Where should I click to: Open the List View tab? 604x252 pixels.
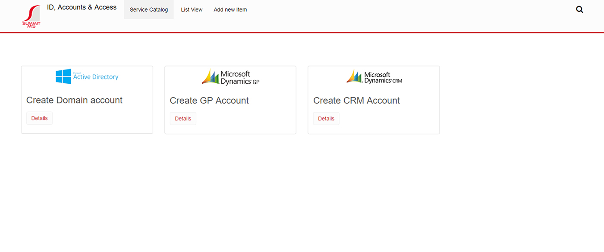[x=192, y=9]
